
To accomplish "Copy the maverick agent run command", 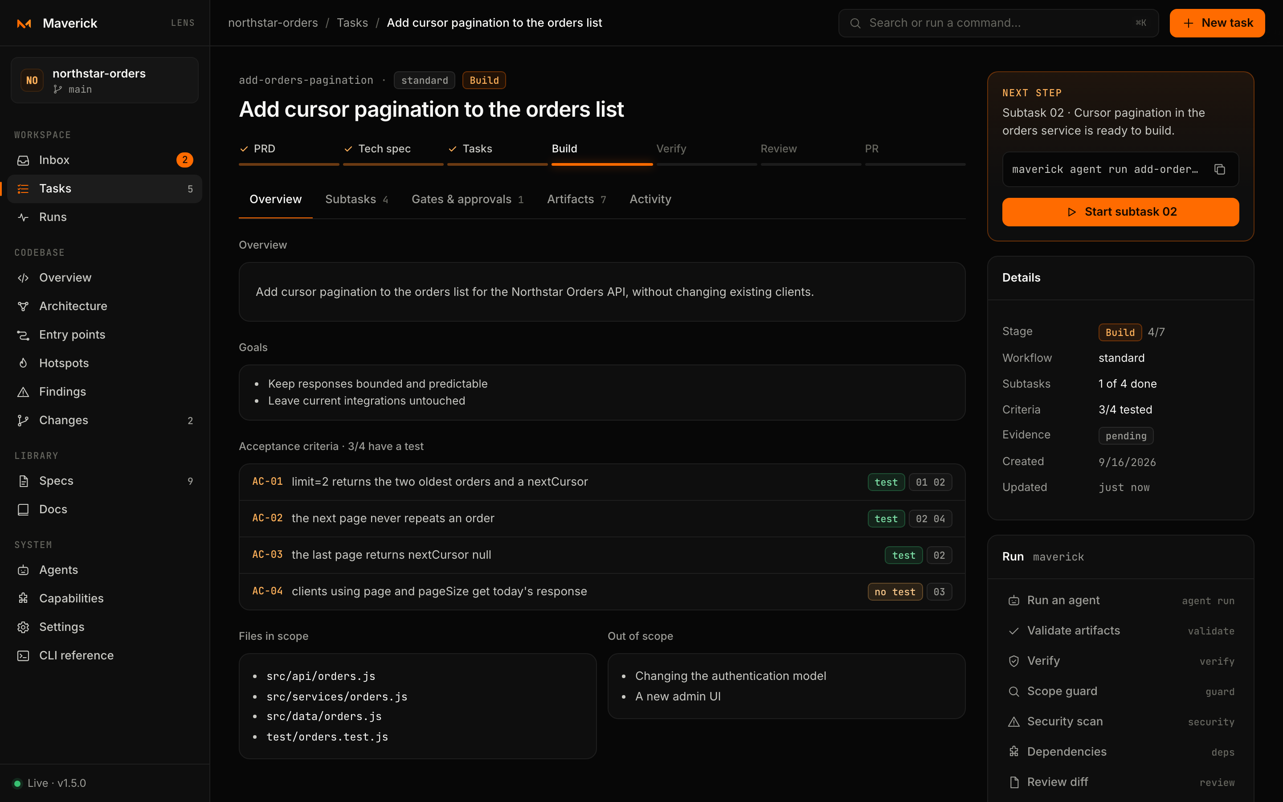I will tap(1219, 169).
